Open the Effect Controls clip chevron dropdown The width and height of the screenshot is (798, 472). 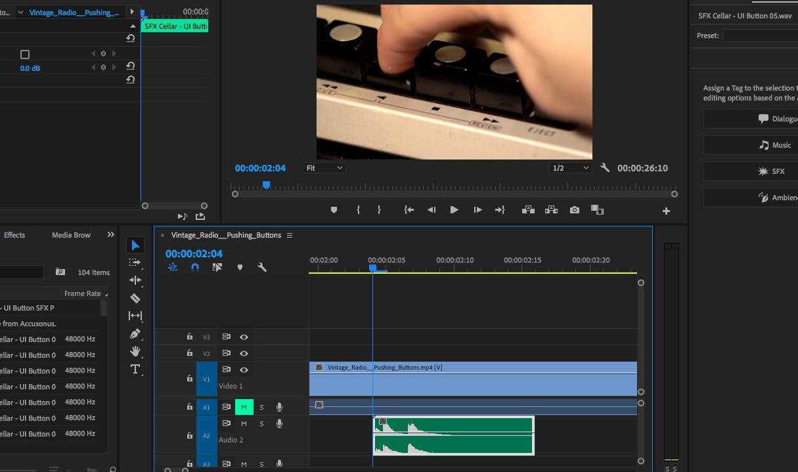(x=19, y=12)
